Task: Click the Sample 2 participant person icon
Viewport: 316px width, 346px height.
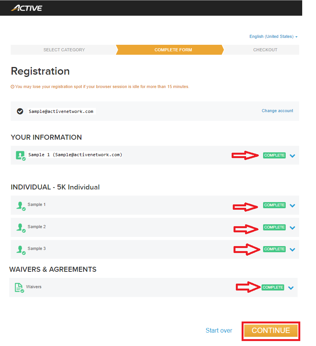Action: click(21, 228)
